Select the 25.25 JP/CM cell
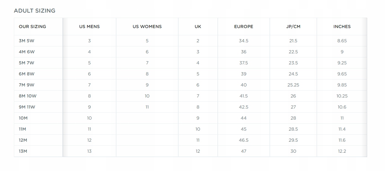Viewport: 385px width, 171px height. pyautogui.click(x=293, y=85)
